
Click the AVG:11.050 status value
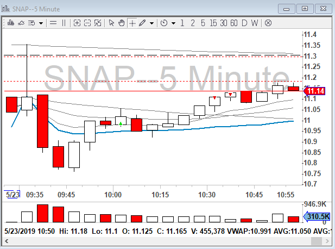[x=292, y=231]
